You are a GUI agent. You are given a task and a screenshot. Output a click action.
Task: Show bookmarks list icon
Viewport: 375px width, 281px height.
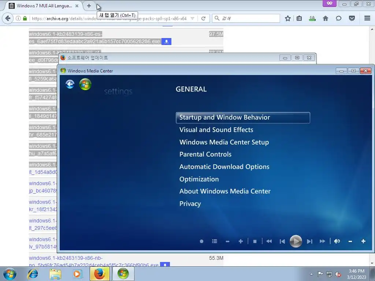coord(299,18)
